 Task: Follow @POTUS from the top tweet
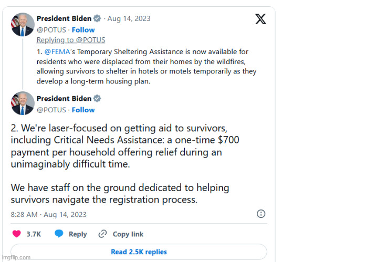pos(83,30)
